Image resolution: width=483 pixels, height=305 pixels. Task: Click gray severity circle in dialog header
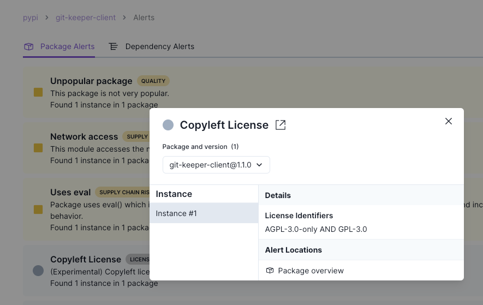click(168, 125)
